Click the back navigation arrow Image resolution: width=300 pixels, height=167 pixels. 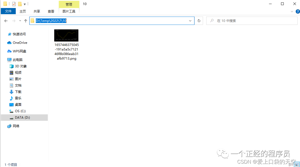click(6, 21)
